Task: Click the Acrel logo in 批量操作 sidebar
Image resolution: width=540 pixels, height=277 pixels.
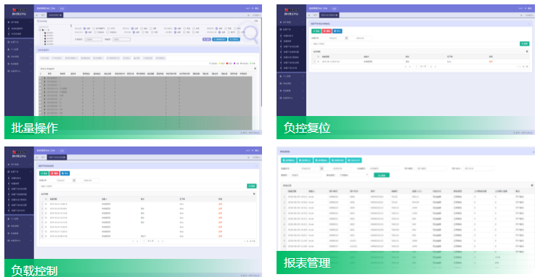Action: tap(19, 10)
